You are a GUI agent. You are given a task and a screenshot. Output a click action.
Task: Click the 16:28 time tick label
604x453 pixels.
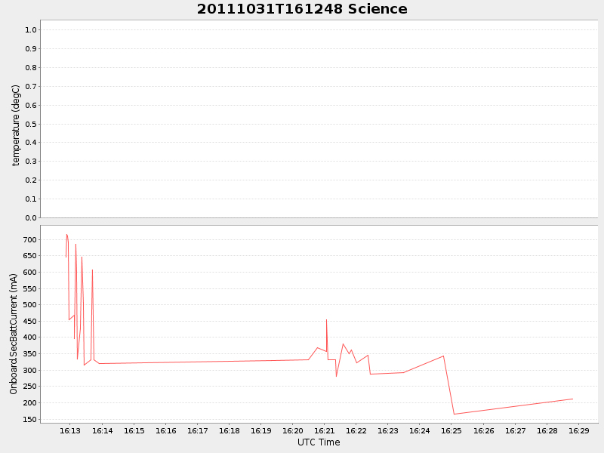[547, 430]
